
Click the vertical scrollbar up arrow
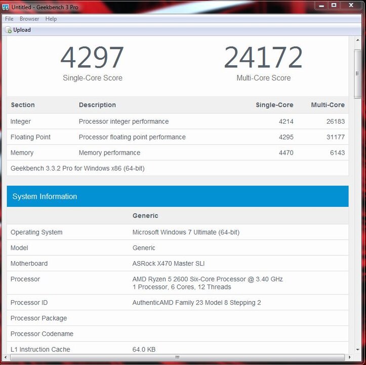pos(357,40)
